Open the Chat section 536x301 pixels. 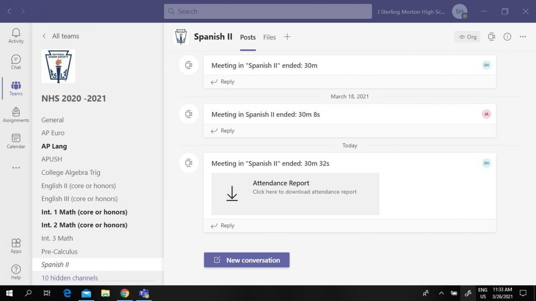click(16, 62)
